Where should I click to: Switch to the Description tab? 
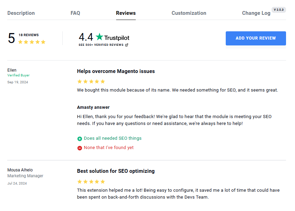[21, 13]
